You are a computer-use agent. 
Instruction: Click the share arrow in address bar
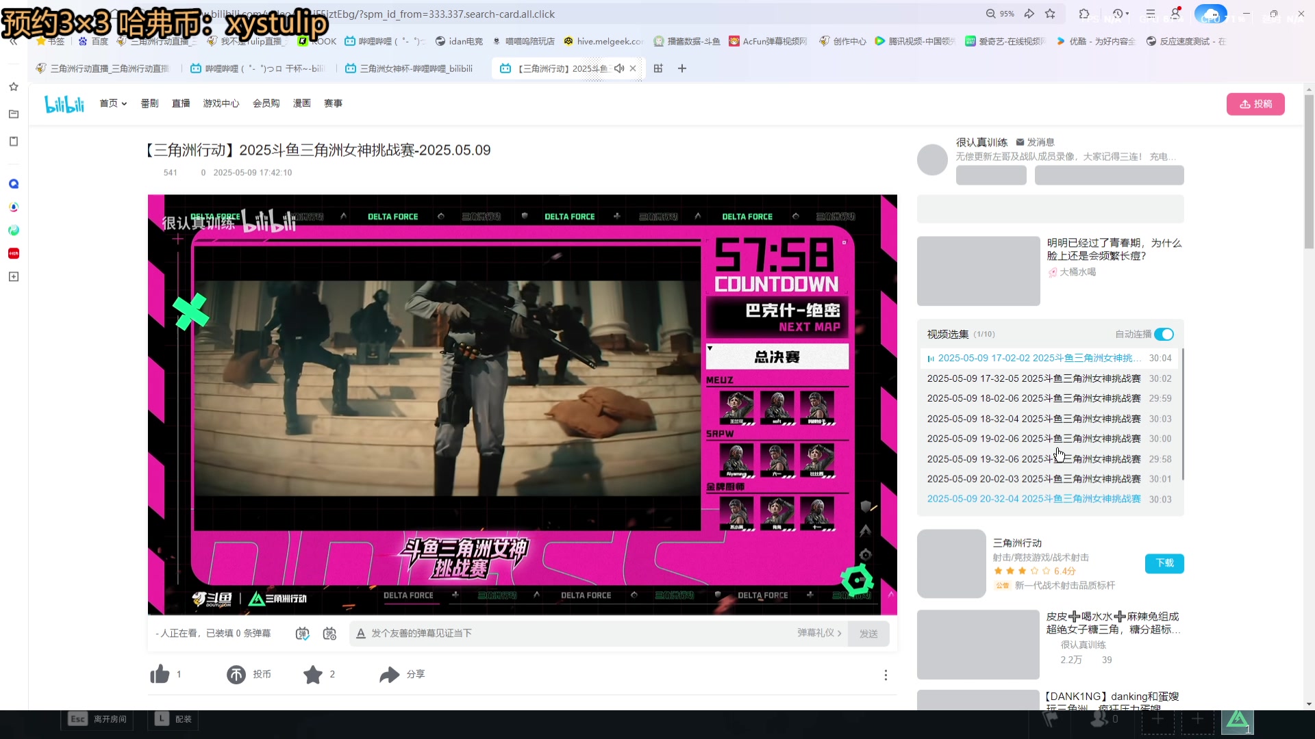click(1029, 14)
